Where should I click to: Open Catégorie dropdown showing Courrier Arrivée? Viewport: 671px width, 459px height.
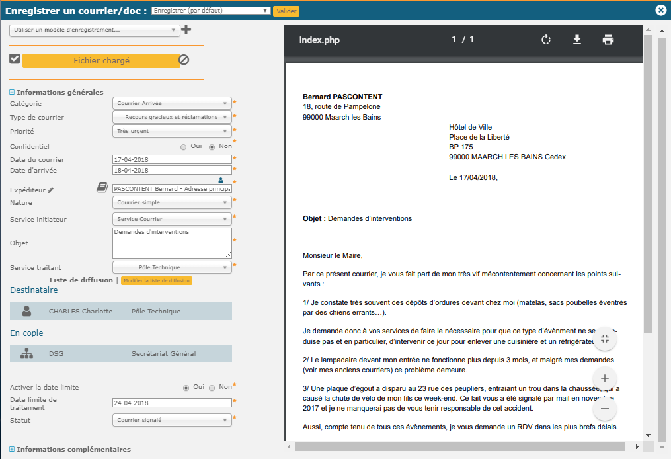click(x=172, y=103)
